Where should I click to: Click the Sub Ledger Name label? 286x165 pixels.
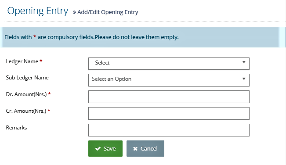click(27, 78)
